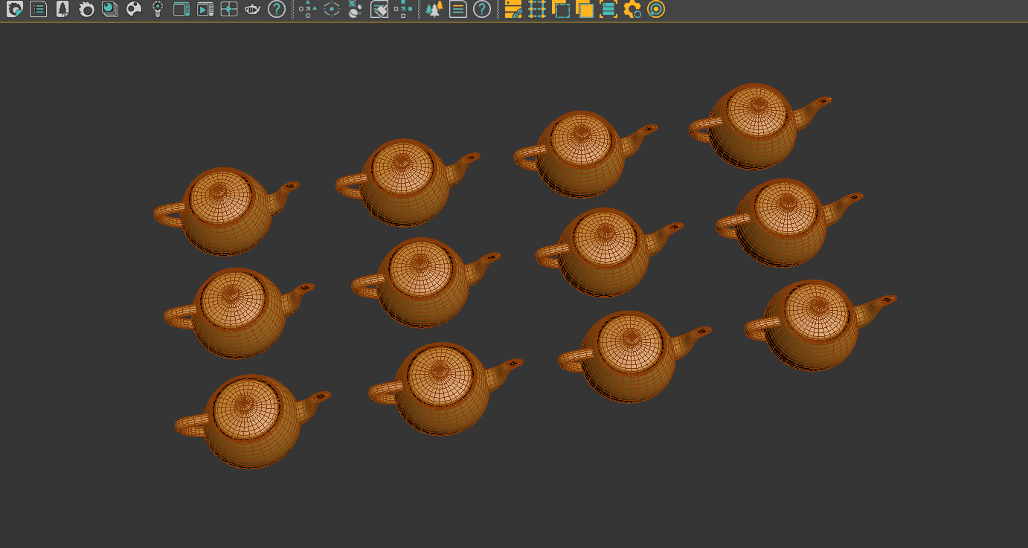
Task: Click the orange gear with refresh arrow
Action: tap(632, 10)
